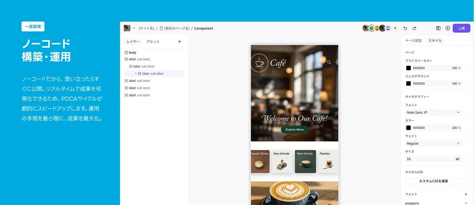The height and width of the screenshot is (205, 474).
Task: Click the search icon in cafe preview
Action: tap(329, 62)
